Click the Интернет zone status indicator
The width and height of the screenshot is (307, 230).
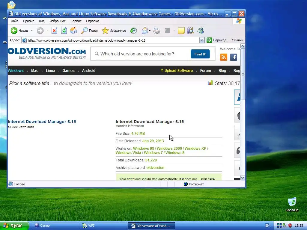[194, 184]
